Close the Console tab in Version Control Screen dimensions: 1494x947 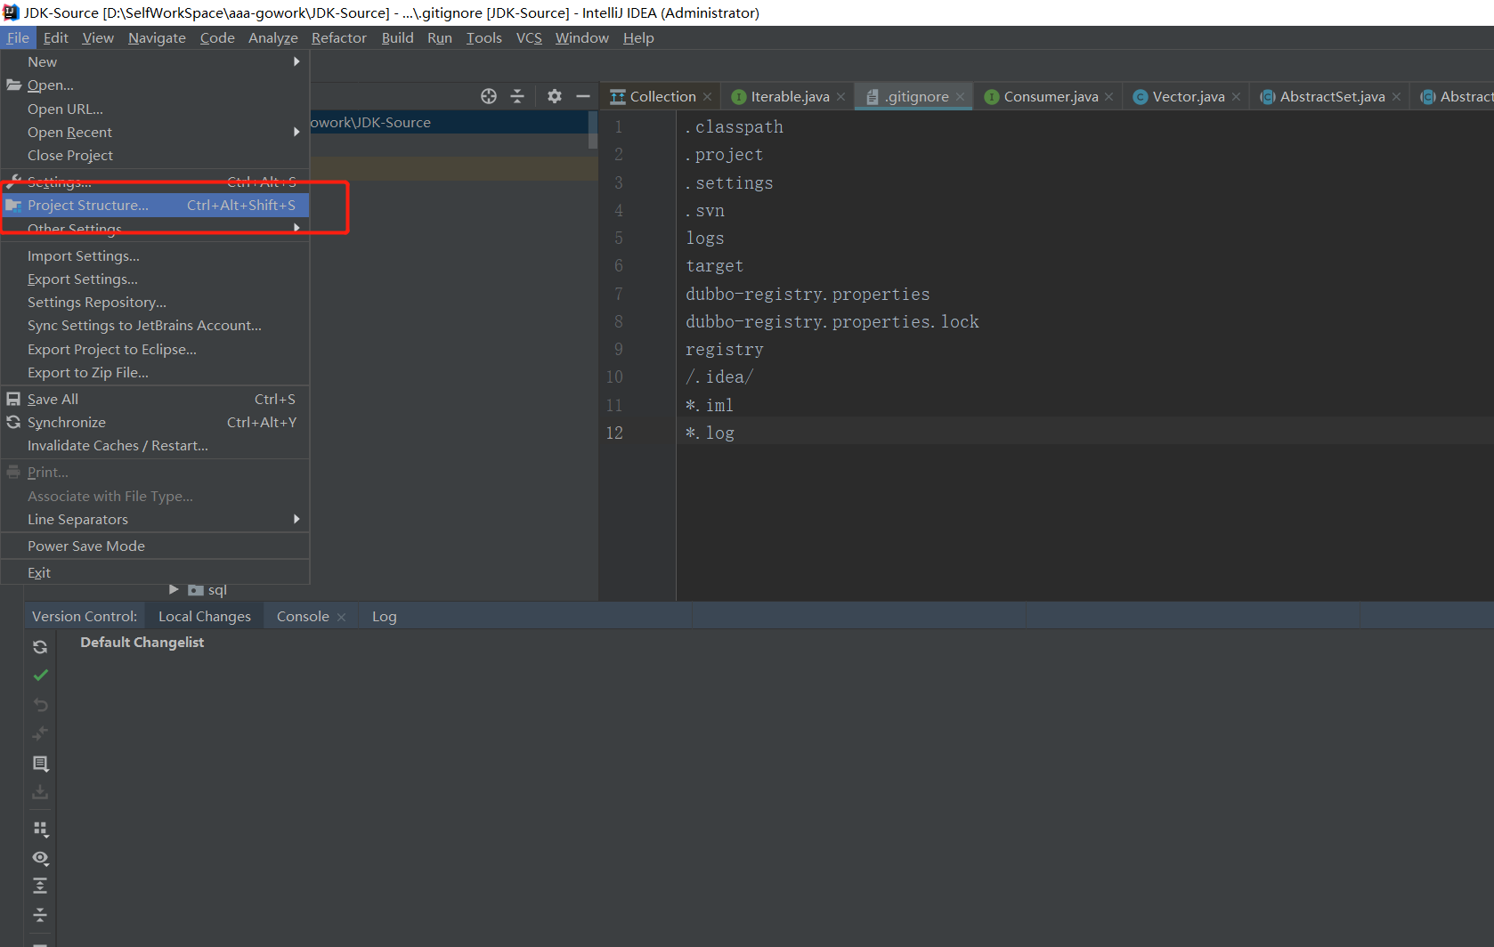point(341,617)
